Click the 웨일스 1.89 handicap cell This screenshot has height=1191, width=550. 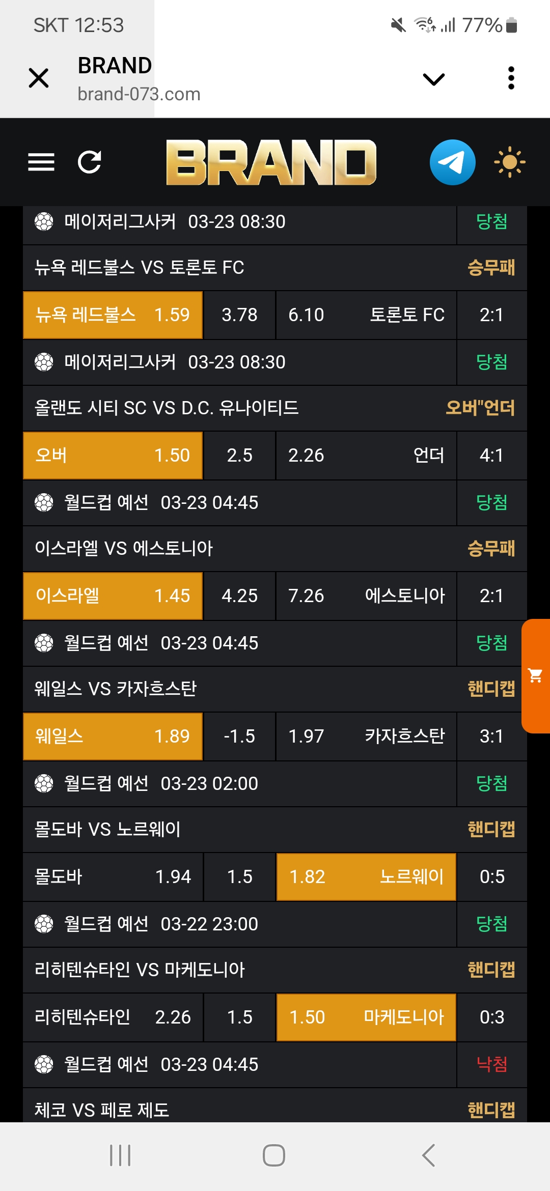pos(113,736)
